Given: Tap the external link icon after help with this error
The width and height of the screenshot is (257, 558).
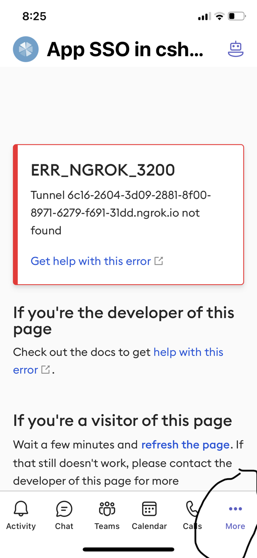Looking at the screenshot, I should [45, 369].
